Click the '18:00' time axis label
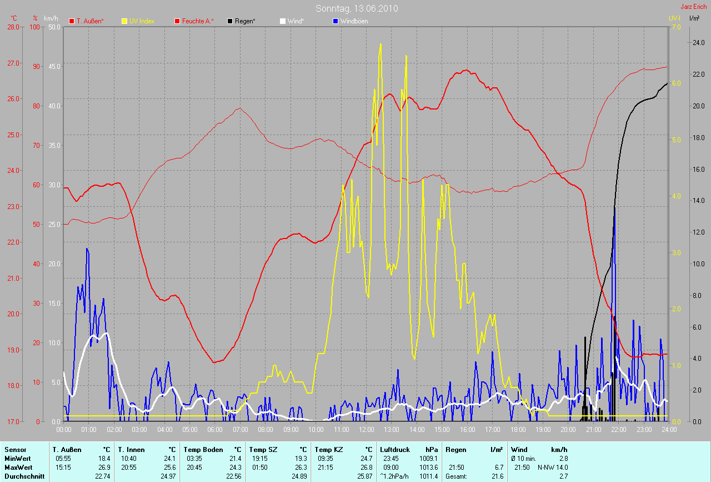This screenshot has width=711, height=482. click(518, 430)
